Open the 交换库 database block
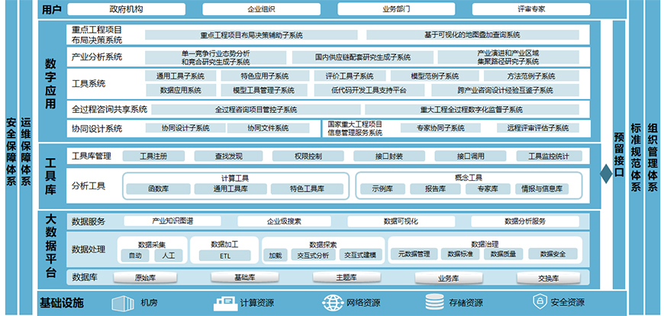Viewport: 664px width, 316px height. coord(548,277)
